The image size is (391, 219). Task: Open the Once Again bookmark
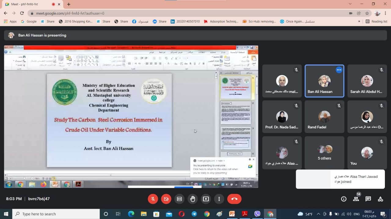pyautogui.click(x=297, y=22)
